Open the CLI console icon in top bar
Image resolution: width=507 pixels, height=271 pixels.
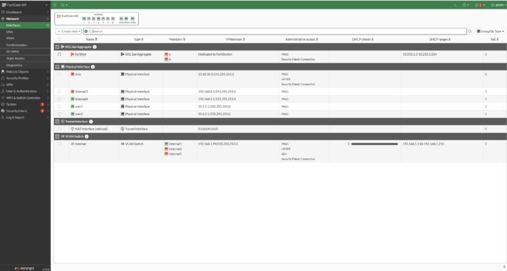coord(456,5)
